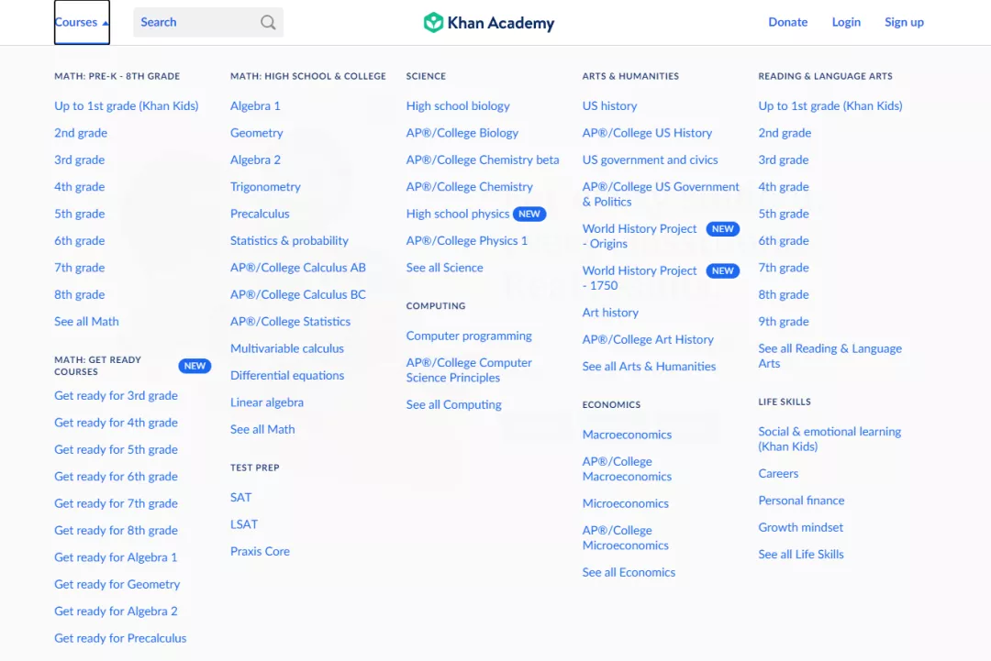Select the Geometry course
The image size is (991, 661).
point(257,133)
